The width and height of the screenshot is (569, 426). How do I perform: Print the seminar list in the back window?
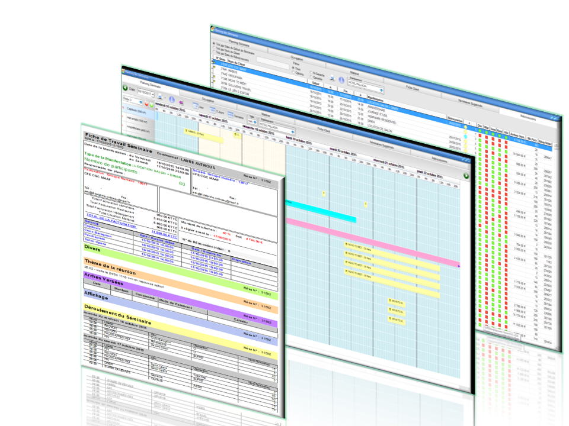point(332,77)
